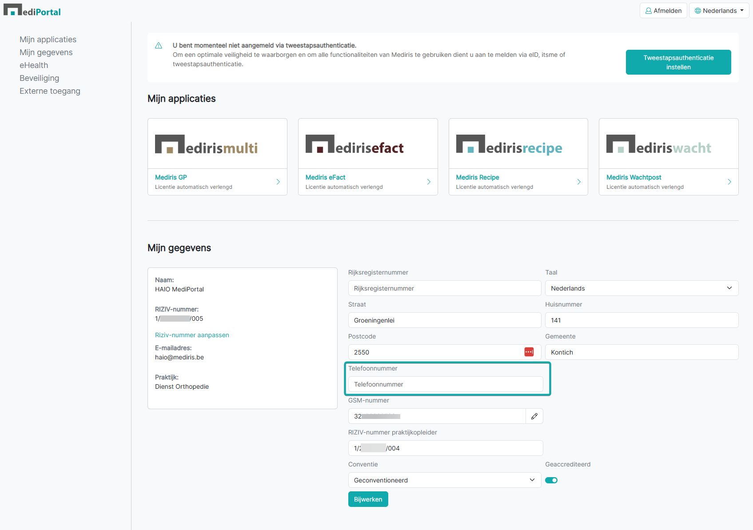Go to Mijn applicaties in the sidebar
The height and width of the screenshot is (530, 753).
pyautogui.click(x=48, y=40)
